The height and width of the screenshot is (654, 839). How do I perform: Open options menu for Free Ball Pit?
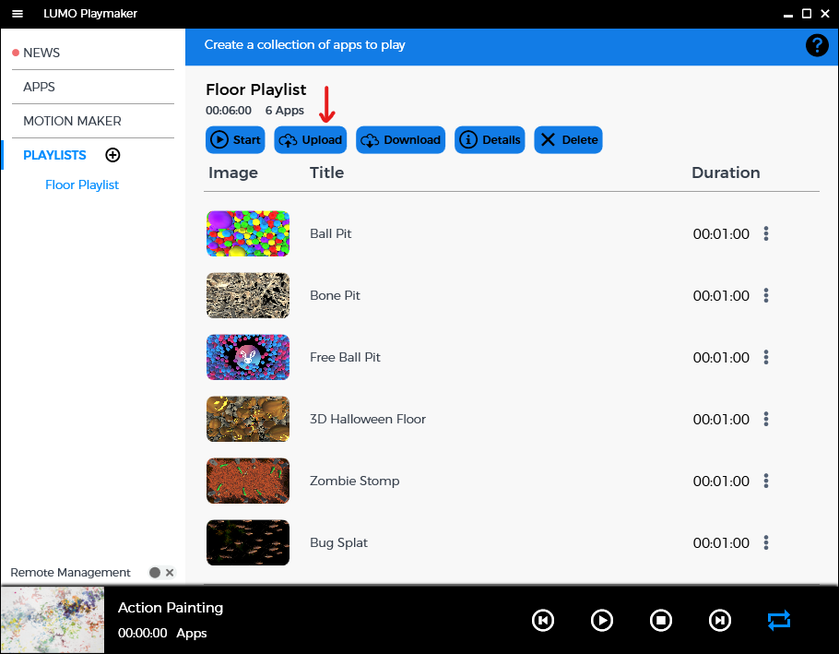[766, 358]
